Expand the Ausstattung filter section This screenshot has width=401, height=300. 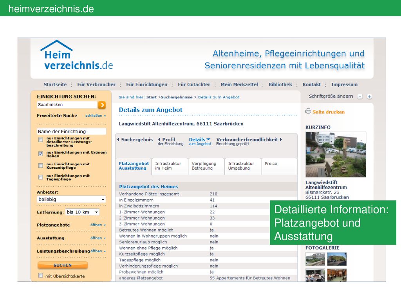coord(98,238)
